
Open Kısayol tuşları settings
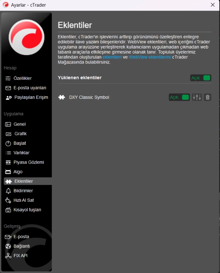[27, 210]
